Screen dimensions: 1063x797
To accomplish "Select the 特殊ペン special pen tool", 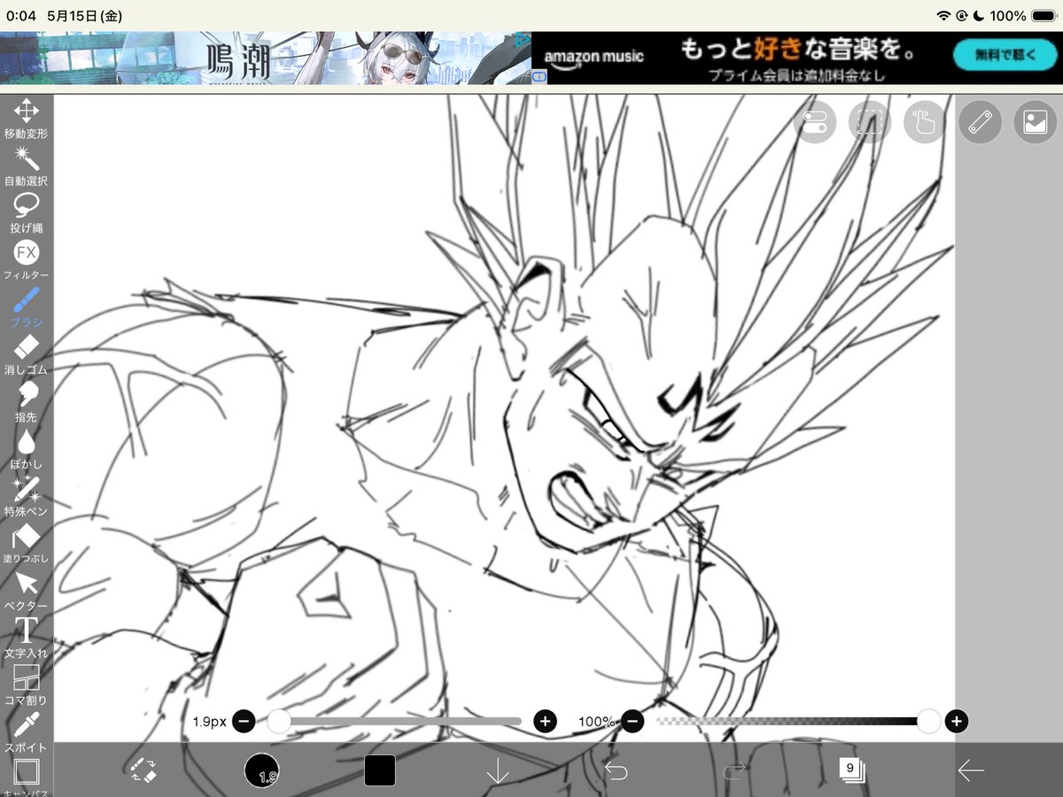I will [27, 496].
